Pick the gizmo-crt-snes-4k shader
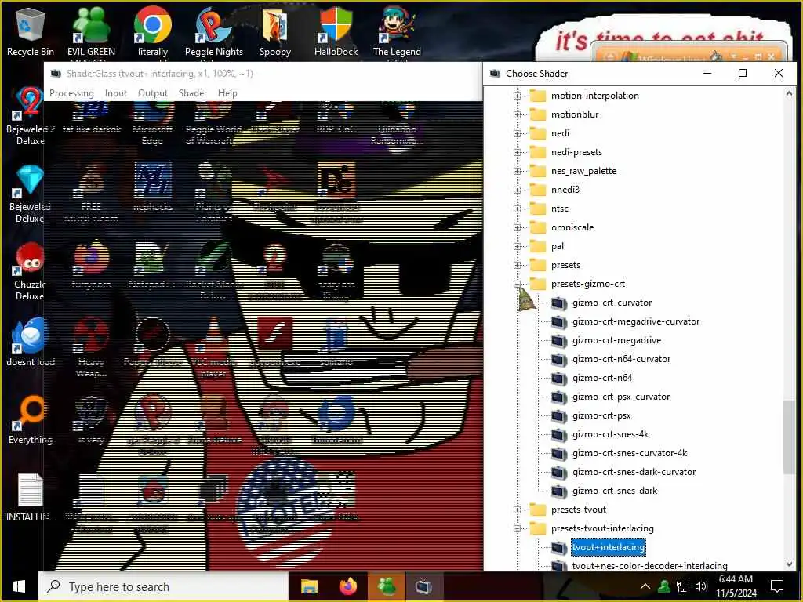The width and height of the screenshot is (803, 602). (x=610, y=434)
